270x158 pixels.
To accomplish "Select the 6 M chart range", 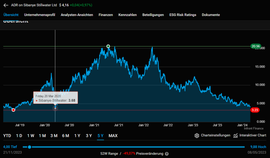I will click(66, 136).
